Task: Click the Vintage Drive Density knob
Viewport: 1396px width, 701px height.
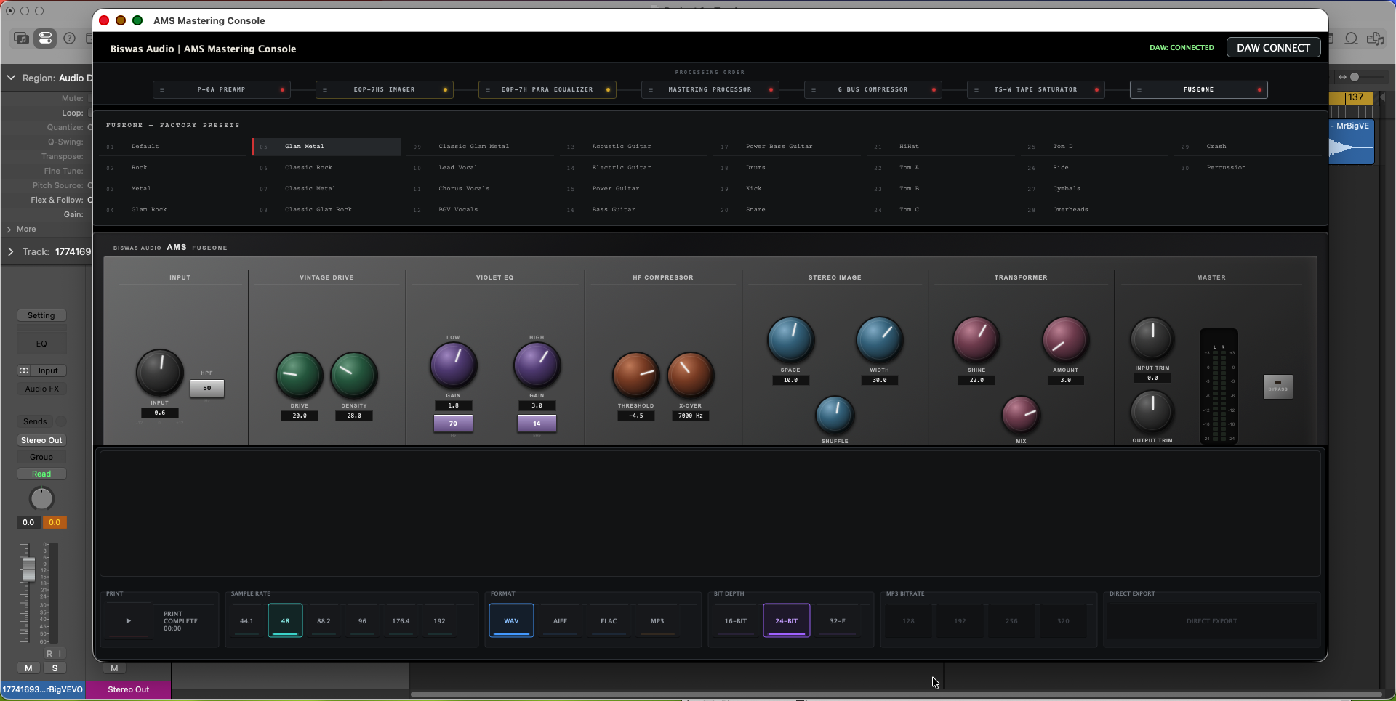Action: 354,375
